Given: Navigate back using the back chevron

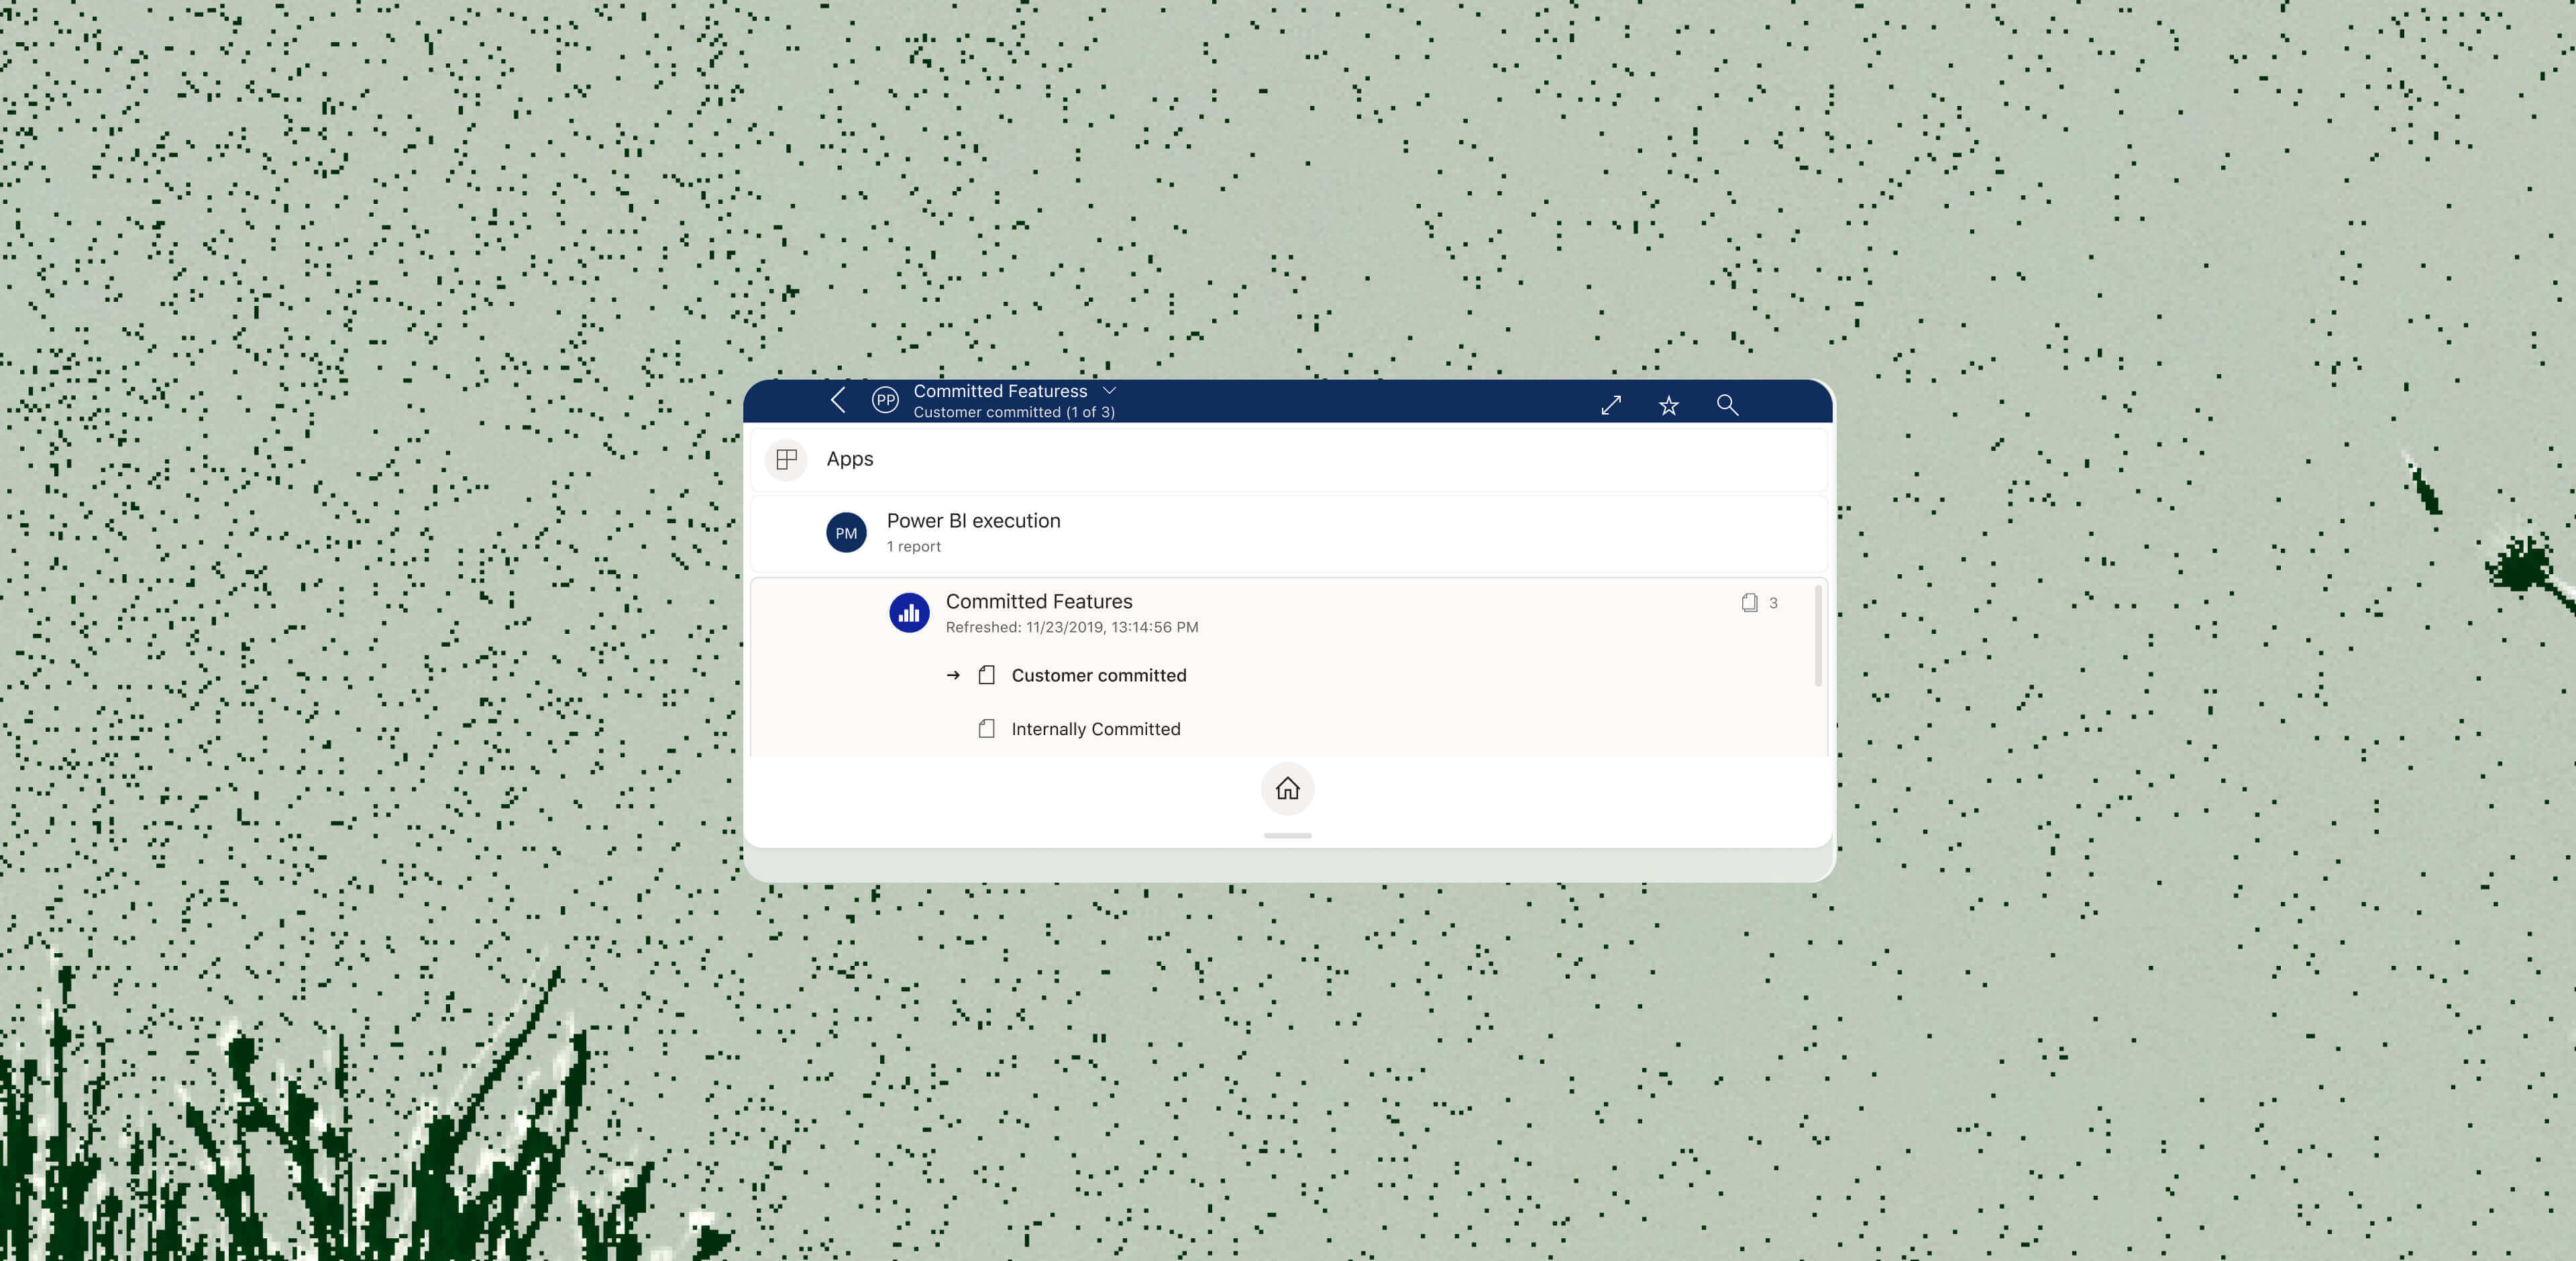Looking at the screenshot, I should pyautogui.click(x=838, y=399).
